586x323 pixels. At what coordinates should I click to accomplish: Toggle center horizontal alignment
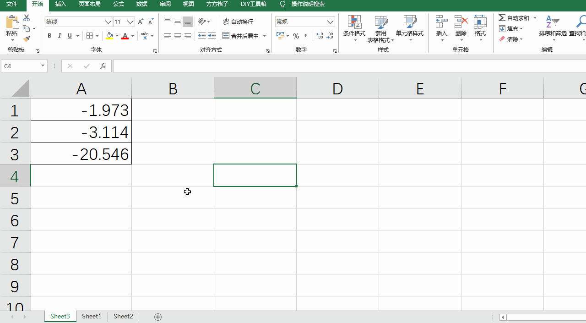point(178,36)
